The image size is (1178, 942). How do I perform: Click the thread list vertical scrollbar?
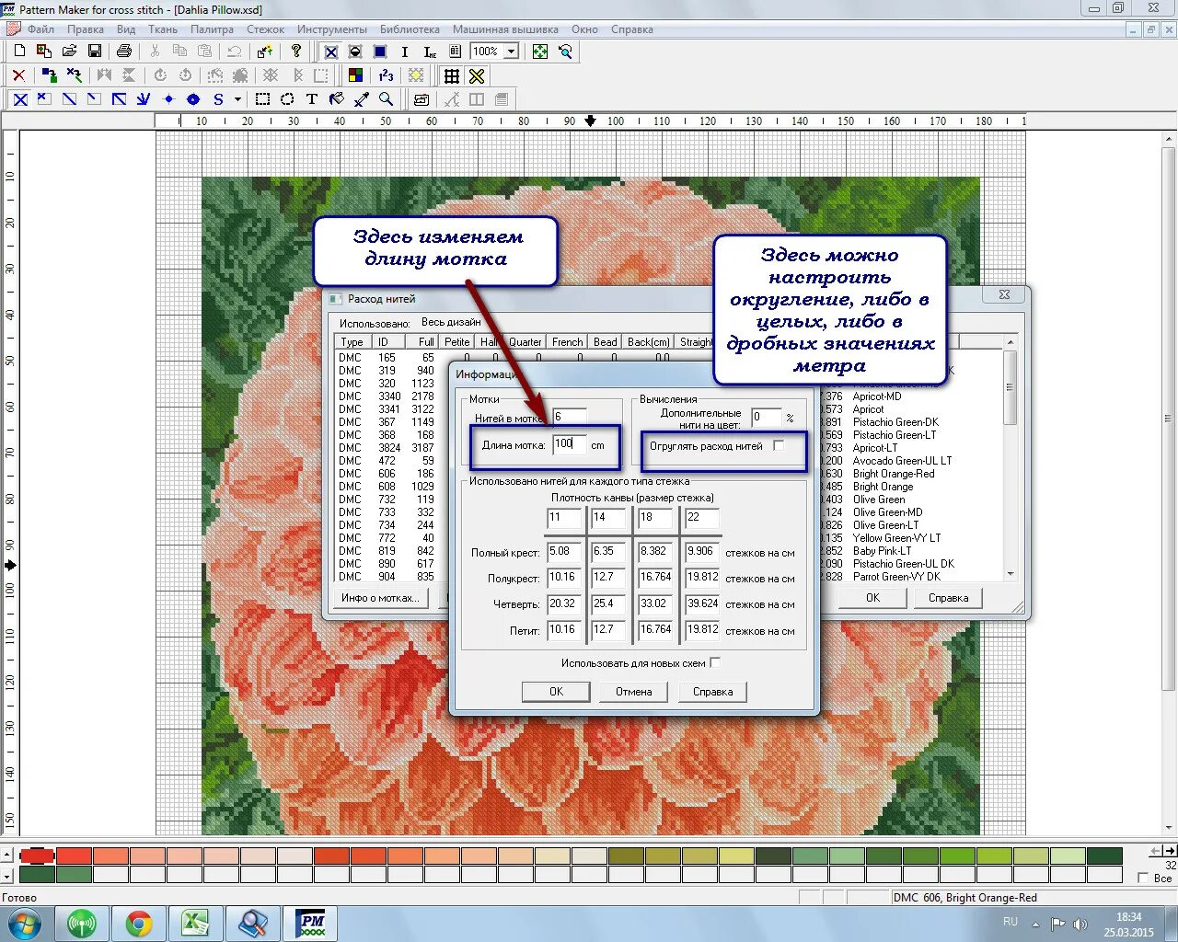1010,457
